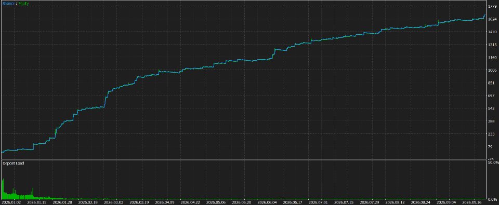The height and width of the screenshot is (205, 499).
Task: Click the 697 axis value
Action: coord(491,95)
